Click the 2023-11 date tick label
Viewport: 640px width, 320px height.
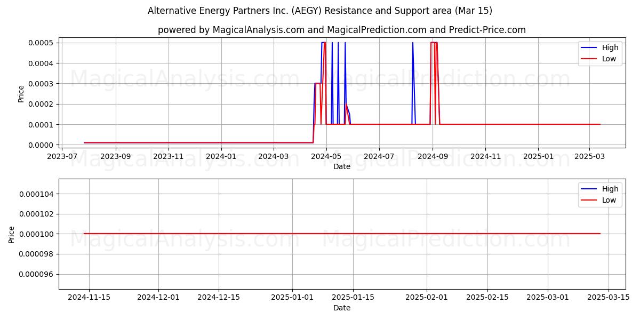(169, 156)
